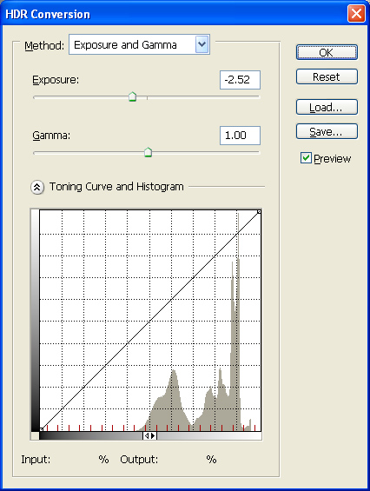Toggle the Preview checkbox
The width and height of the screenshot is (370, 491).
pos(306,158)
